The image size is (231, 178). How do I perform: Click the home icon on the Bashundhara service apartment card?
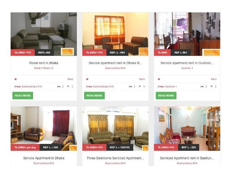tap(87, 79)
